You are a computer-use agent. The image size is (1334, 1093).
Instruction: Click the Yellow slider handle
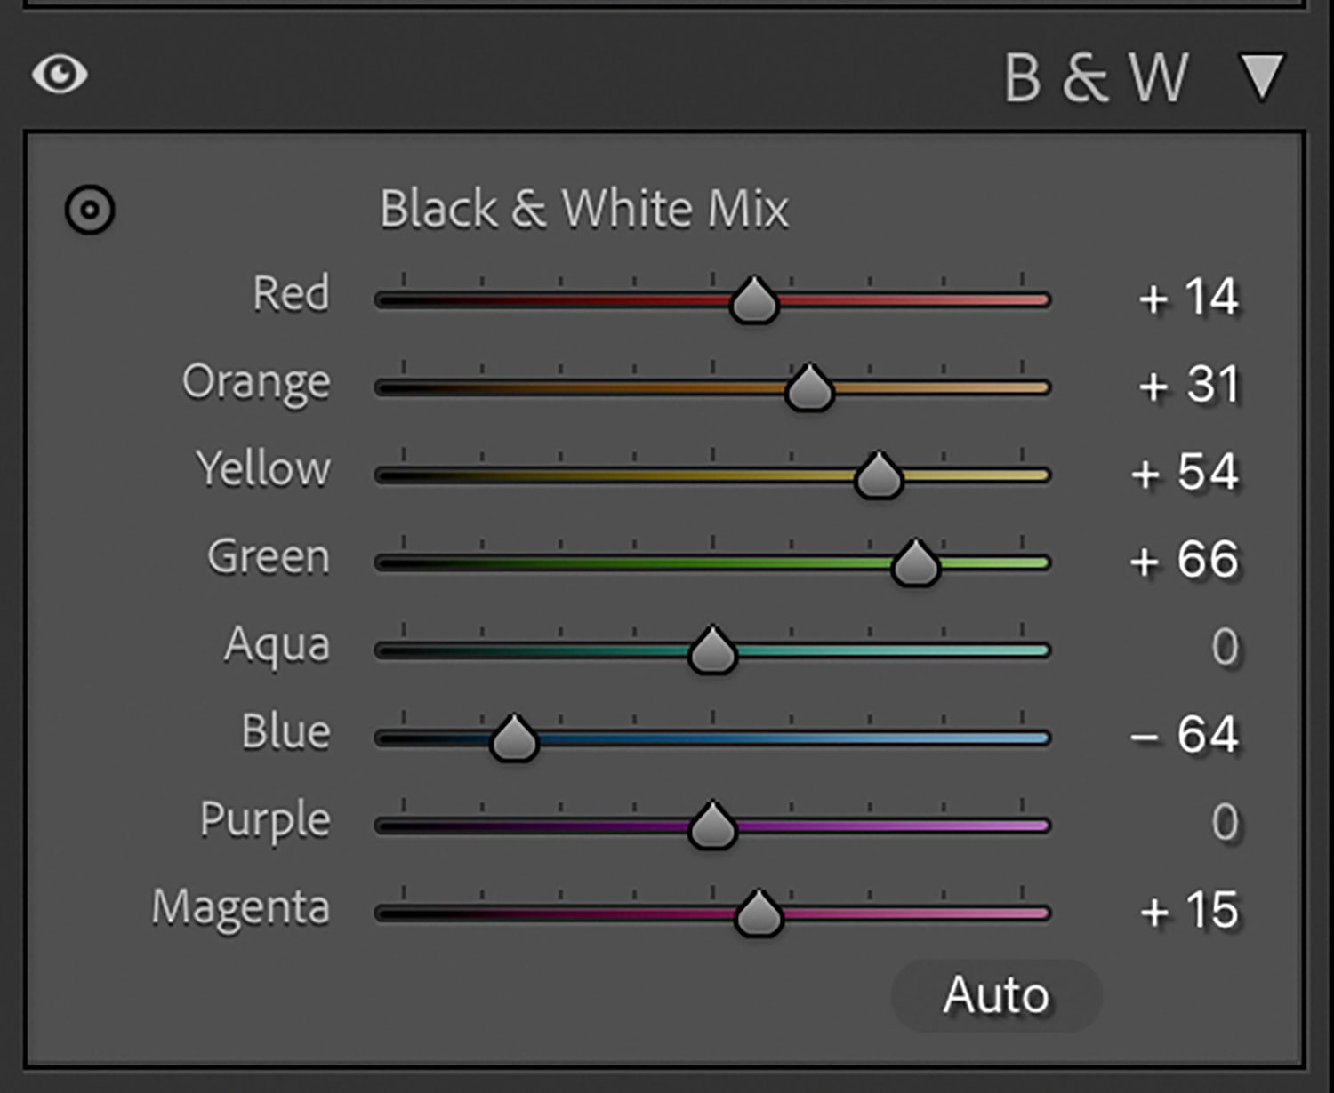point(879,476)
